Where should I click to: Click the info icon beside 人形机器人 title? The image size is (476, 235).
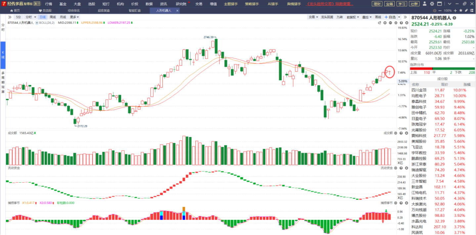pos(454,18)
